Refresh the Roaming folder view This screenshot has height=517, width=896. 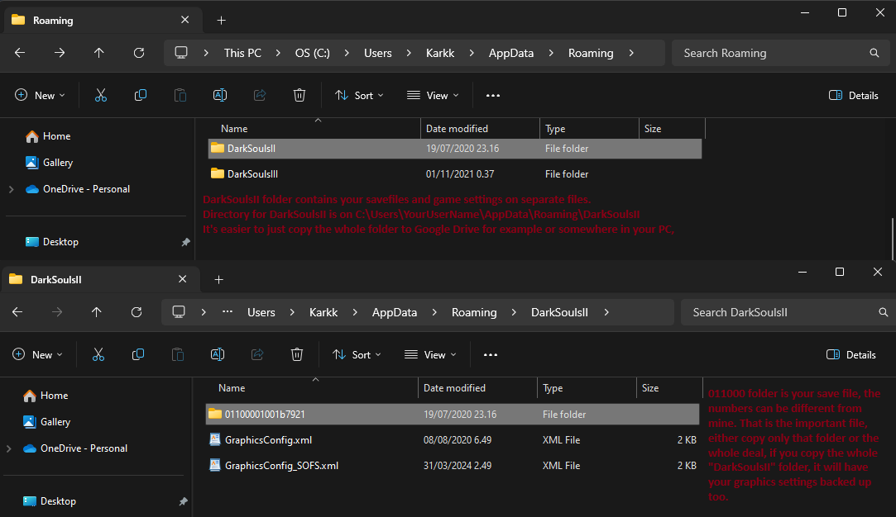139,53
